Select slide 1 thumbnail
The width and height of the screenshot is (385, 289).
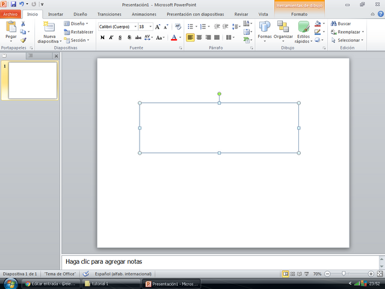(32, 80)
